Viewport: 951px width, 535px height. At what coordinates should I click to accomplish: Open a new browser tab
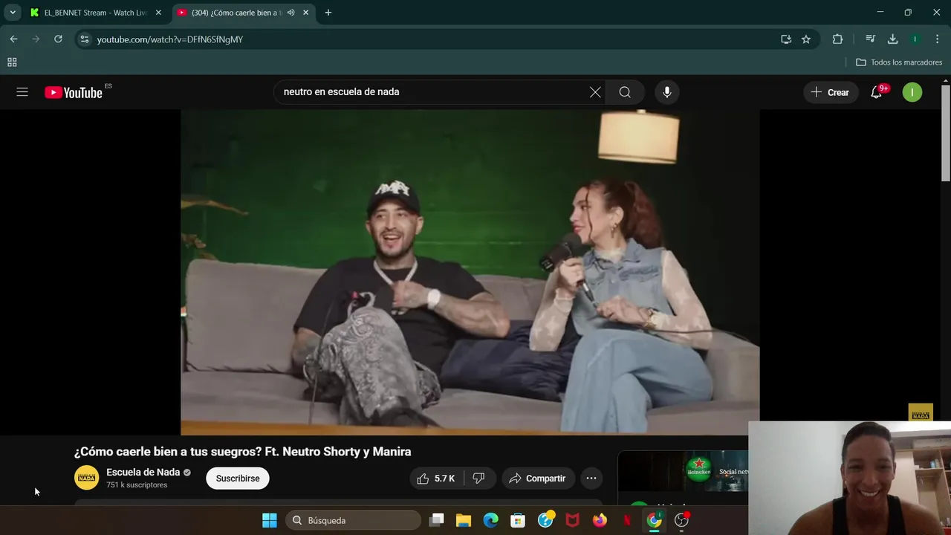[328, 13]
